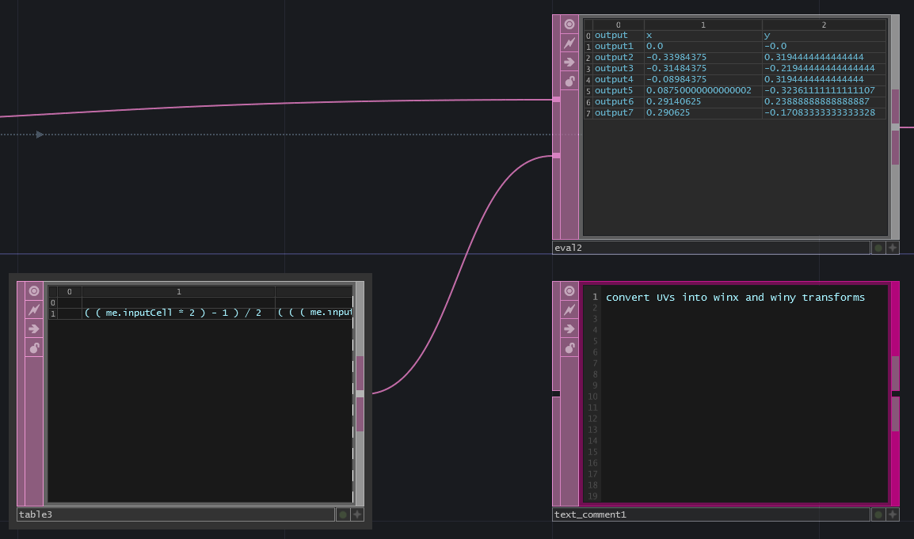Click the green dot button beside table3 name
The width and height of the screenshot is (914, 539).
point(343,514)
